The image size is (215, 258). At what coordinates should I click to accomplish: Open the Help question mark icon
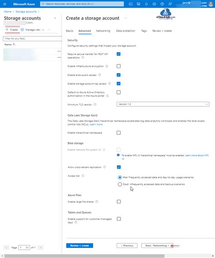(x=162, y=4)
